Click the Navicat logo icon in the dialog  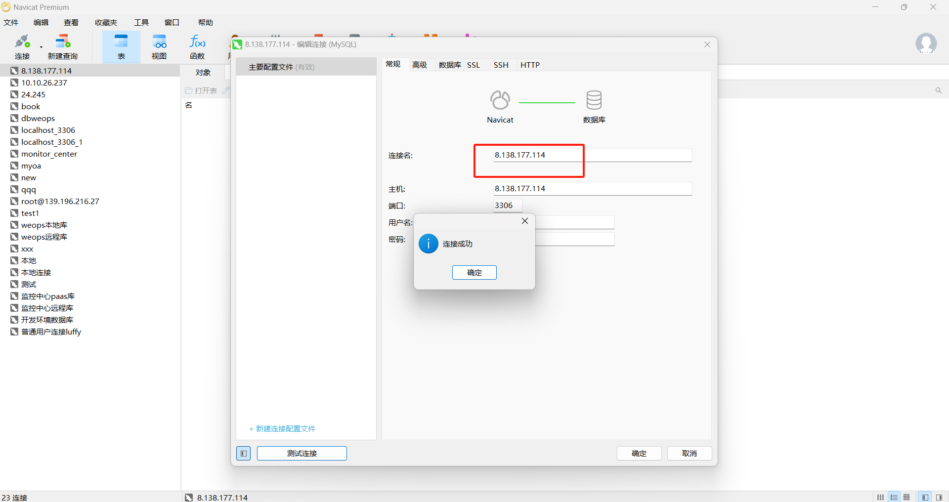[x=500, y=100]
